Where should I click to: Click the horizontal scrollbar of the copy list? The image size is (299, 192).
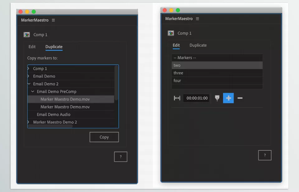click(x=50, y=126)
